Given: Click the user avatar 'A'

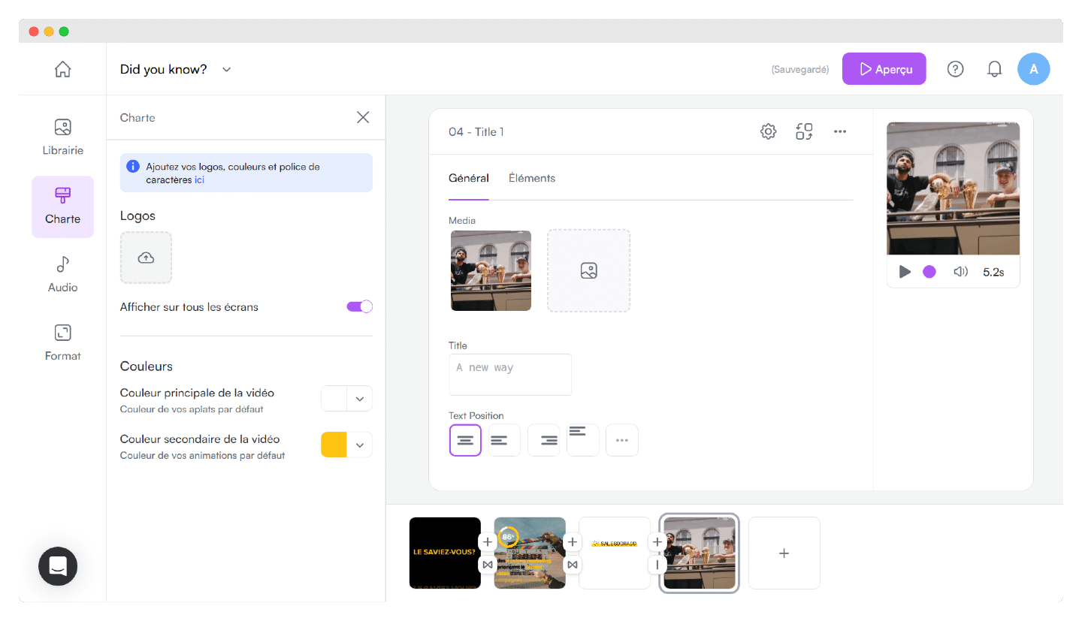Looking at the screenshot, I should (x=1034, y=69).
